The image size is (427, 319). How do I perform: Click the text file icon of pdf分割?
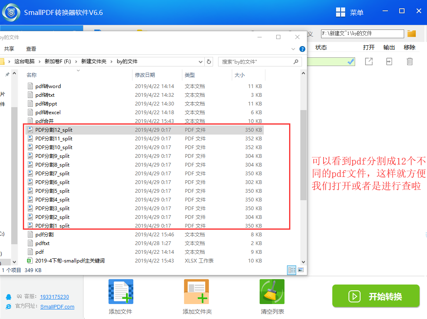click(30, 235)
